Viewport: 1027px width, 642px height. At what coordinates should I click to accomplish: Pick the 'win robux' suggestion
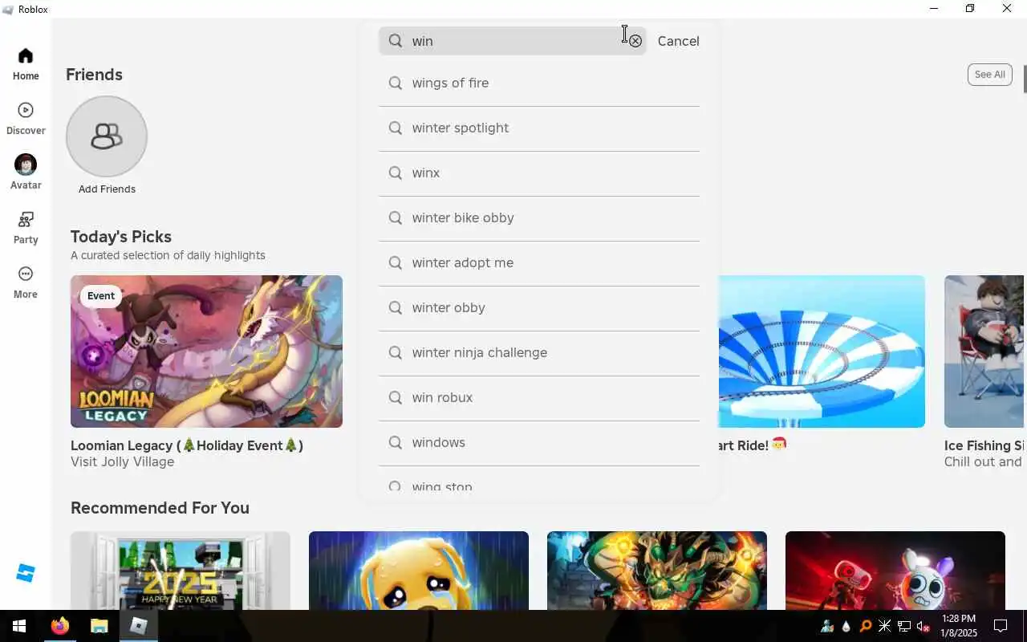(x=539, y=398)
